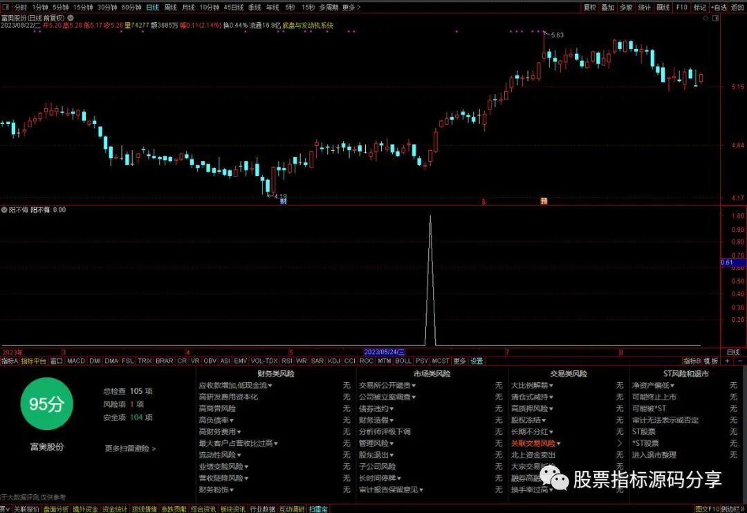Click the window layout icon at far top-left
The height and width of the screenshot is (513, 747).
click(6, 7)
